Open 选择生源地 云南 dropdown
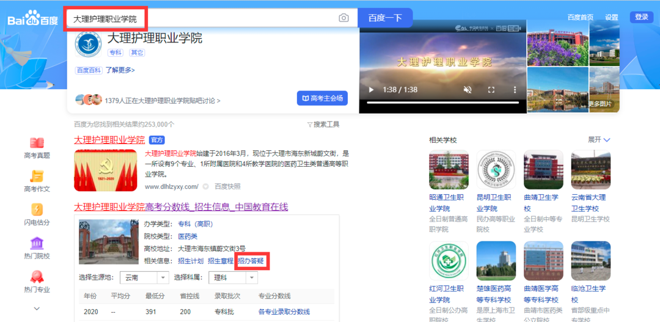Image resolution: width=660 pixels, height=322 pixels. tap(144, 278)
